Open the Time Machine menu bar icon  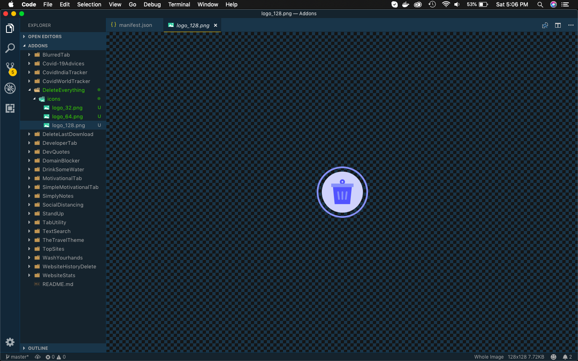point(432,4)
